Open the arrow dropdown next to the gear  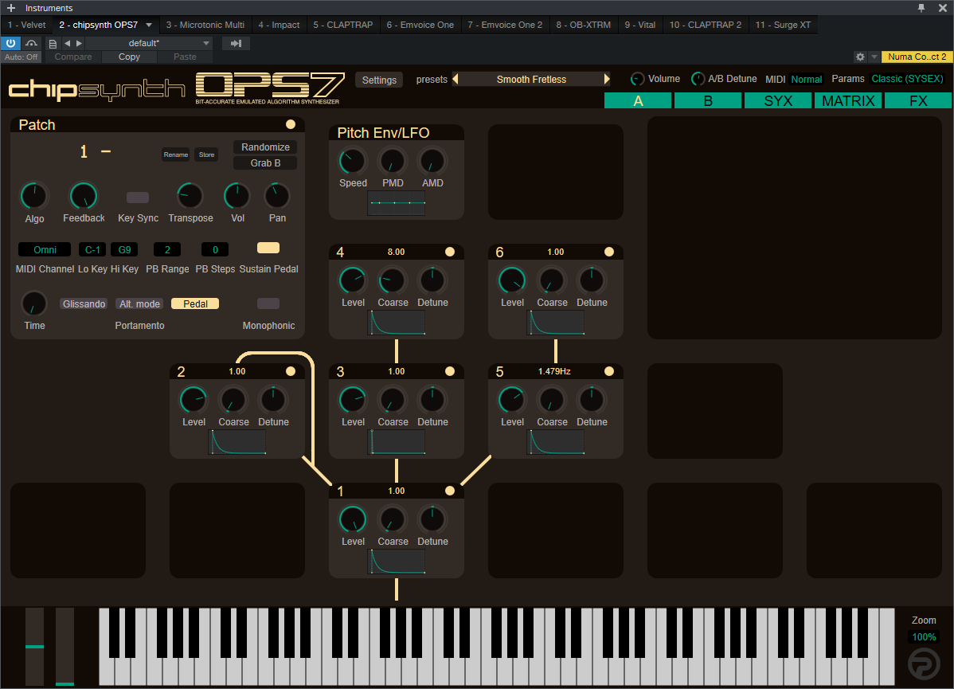point(874,57)
